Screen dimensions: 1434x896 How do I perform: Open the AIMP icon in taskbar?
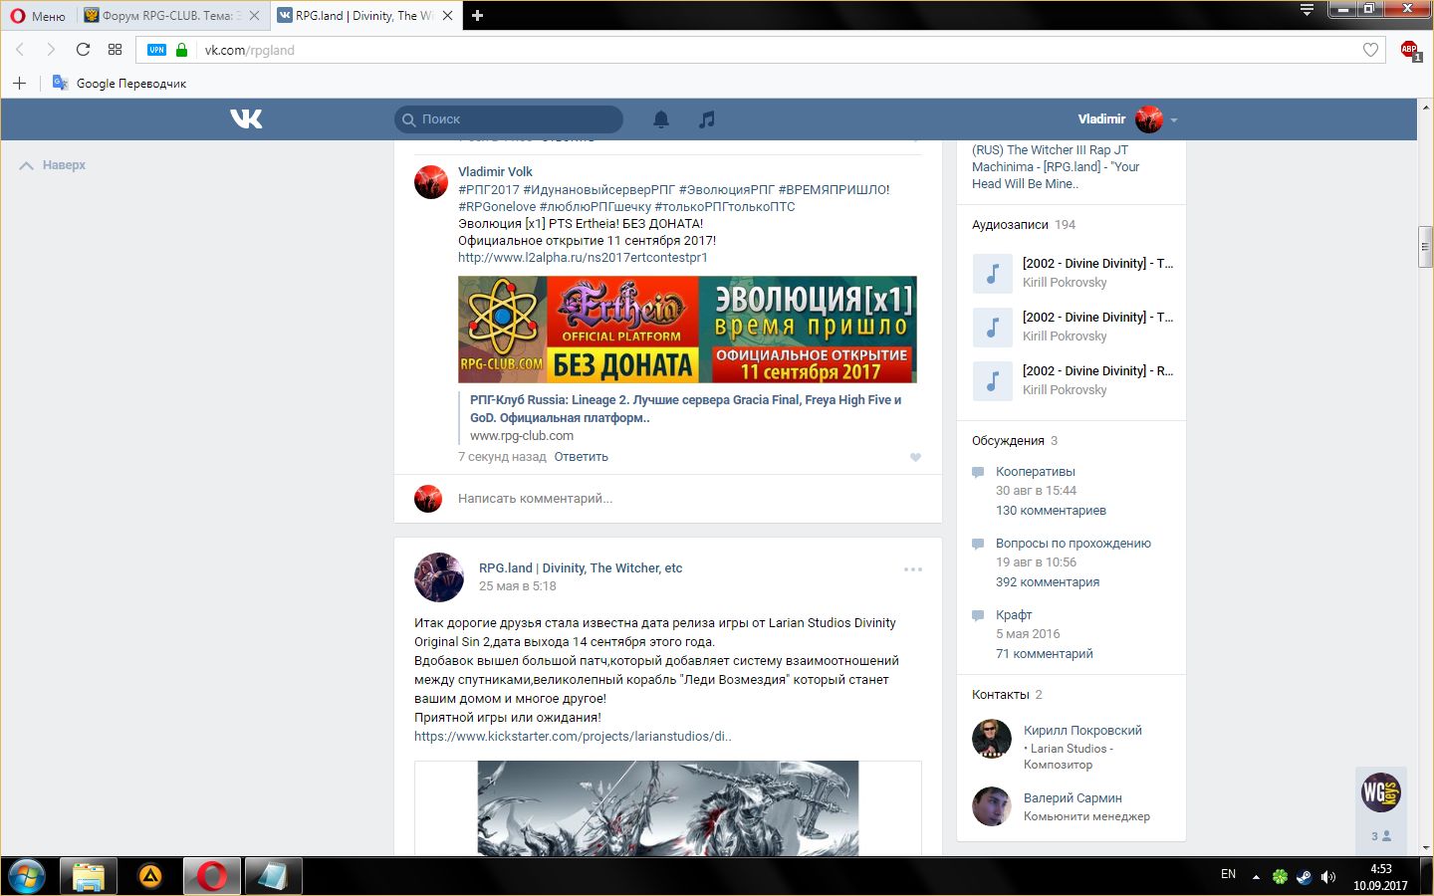150,876
